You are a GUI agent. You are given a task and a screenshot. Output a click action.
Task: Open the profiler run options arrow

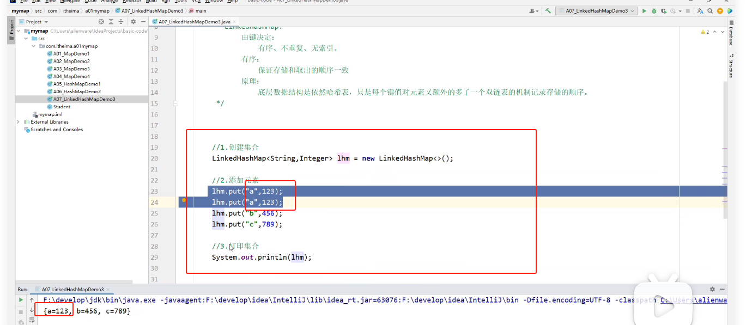(680, 11)
